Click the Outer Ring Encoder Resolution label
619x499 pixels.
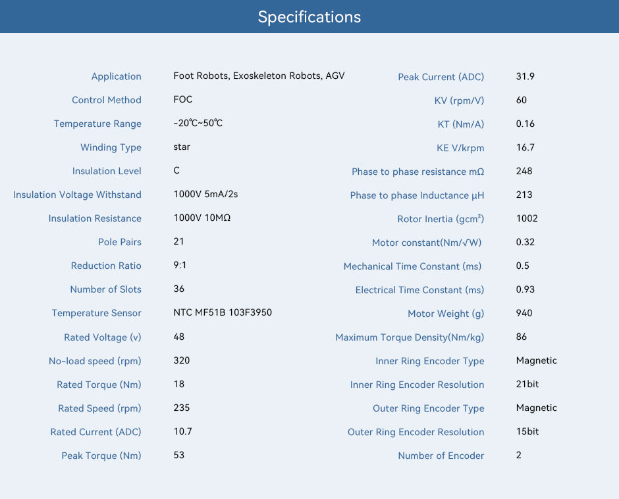(416, 432)
